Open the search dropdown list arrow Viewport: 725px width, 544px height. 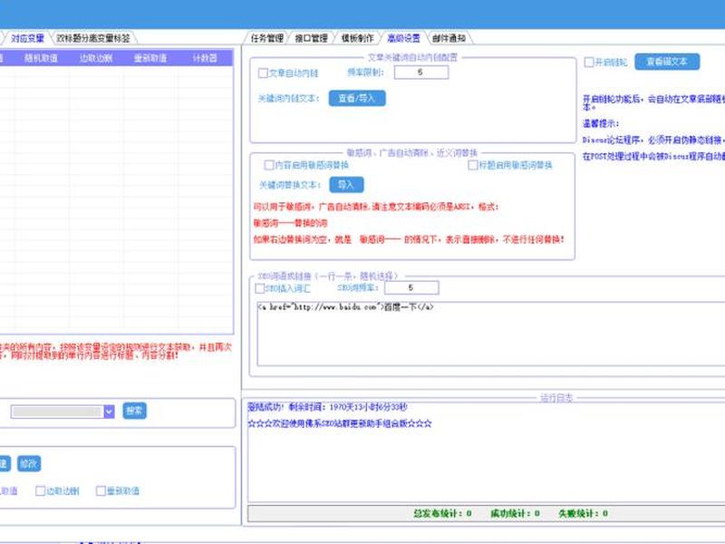point(109,412)
